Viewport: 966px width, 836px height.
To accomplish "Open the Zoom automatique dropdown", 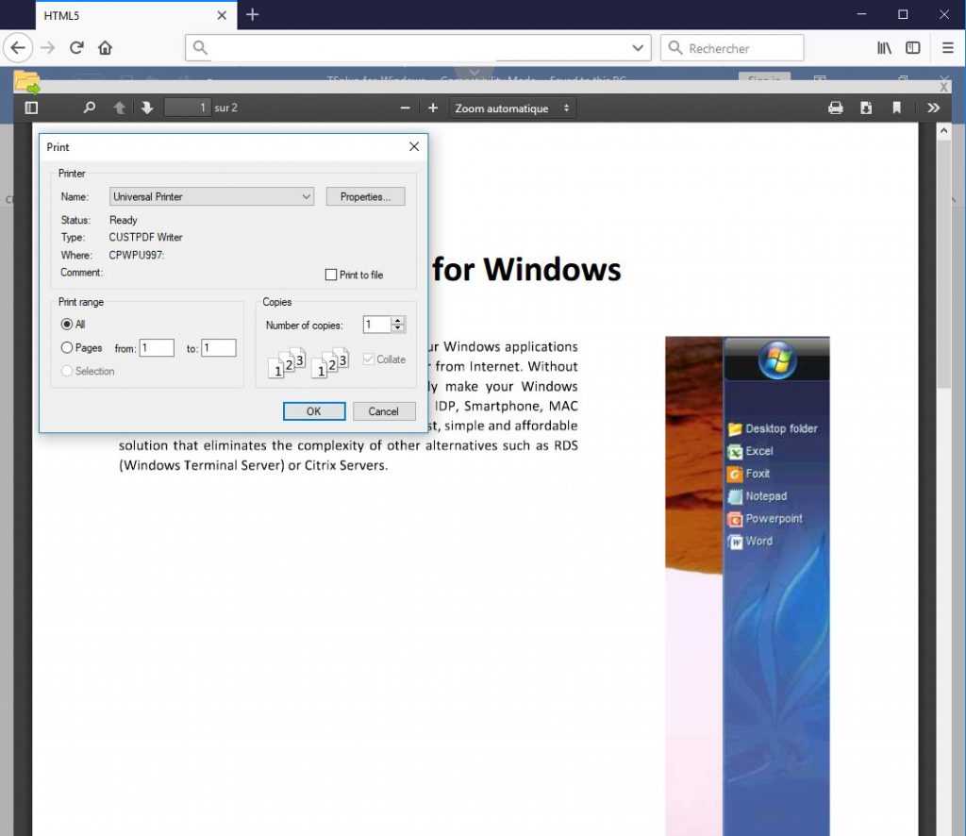I will 512,108.
